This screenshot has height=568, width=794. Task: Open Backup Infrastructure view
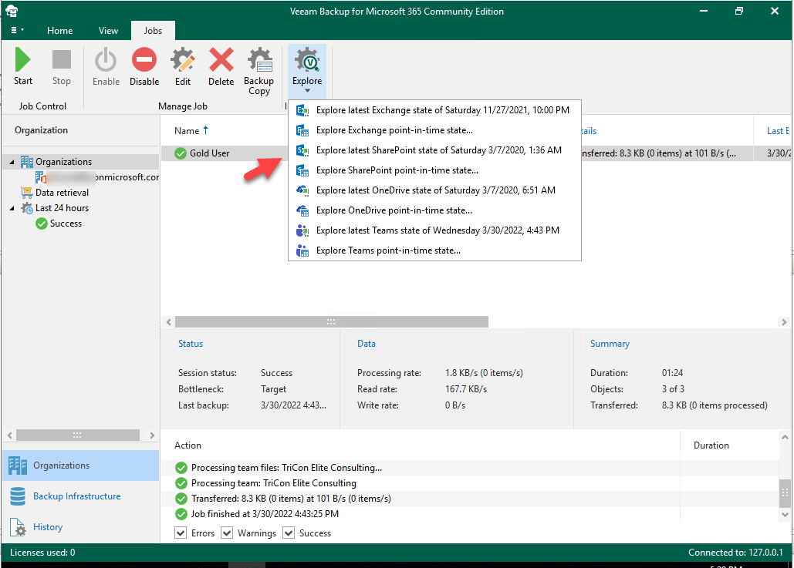click(x=81, y=496)
